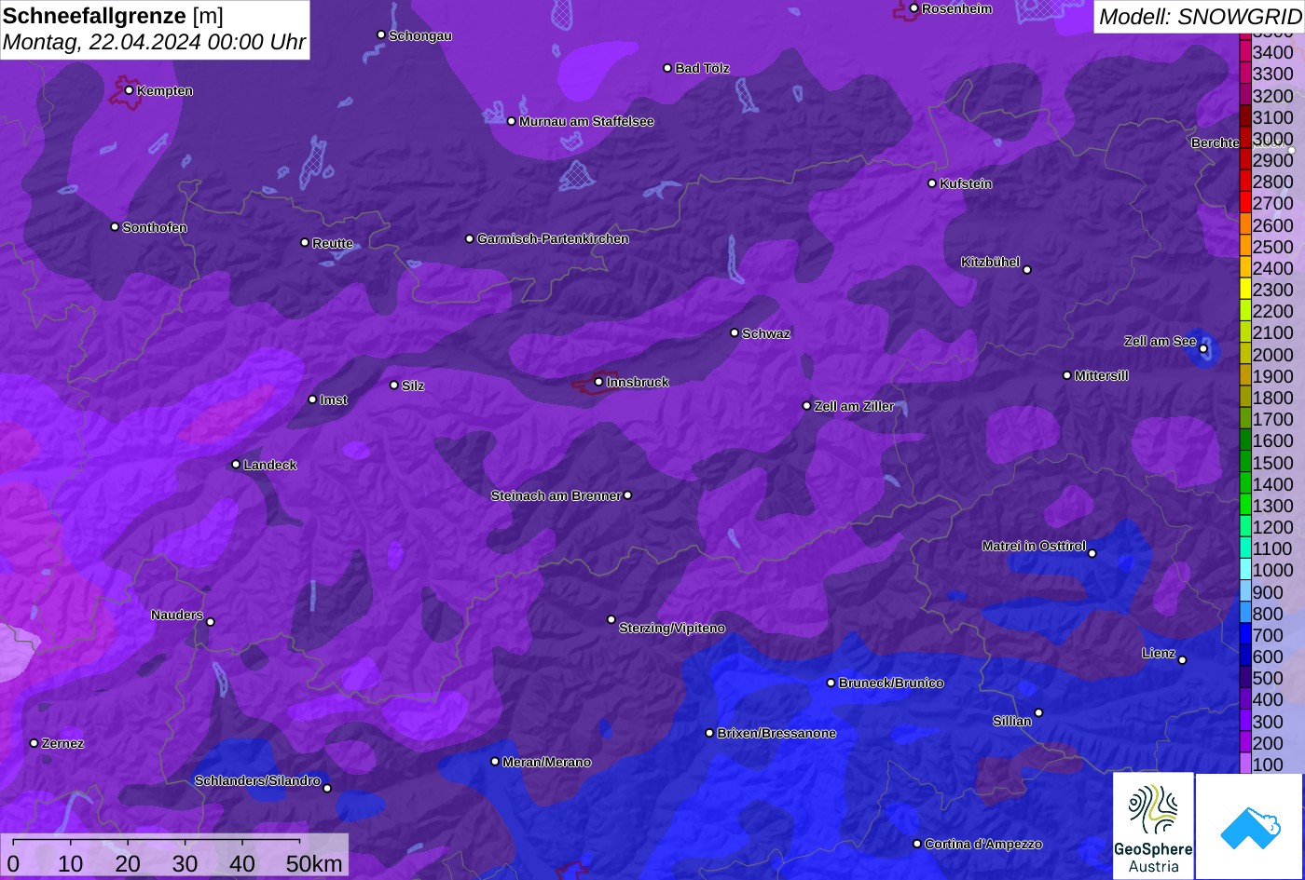Click the 500 legend value label
Viewport: 1305px width, 880px height.
1268,678
